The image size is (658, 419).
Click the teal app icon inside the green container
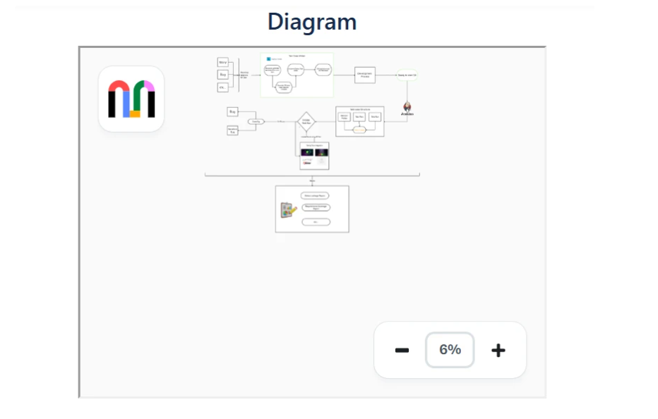coord(268,59)
